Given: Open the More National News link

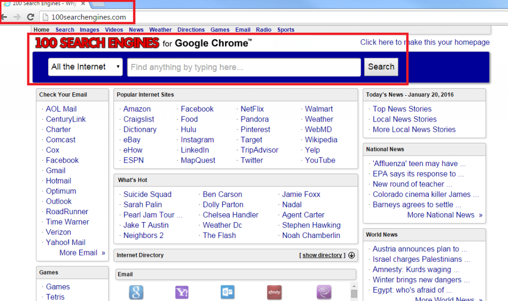Looking at the screenshot, I should pyautogui.click(x=444, y=215).
